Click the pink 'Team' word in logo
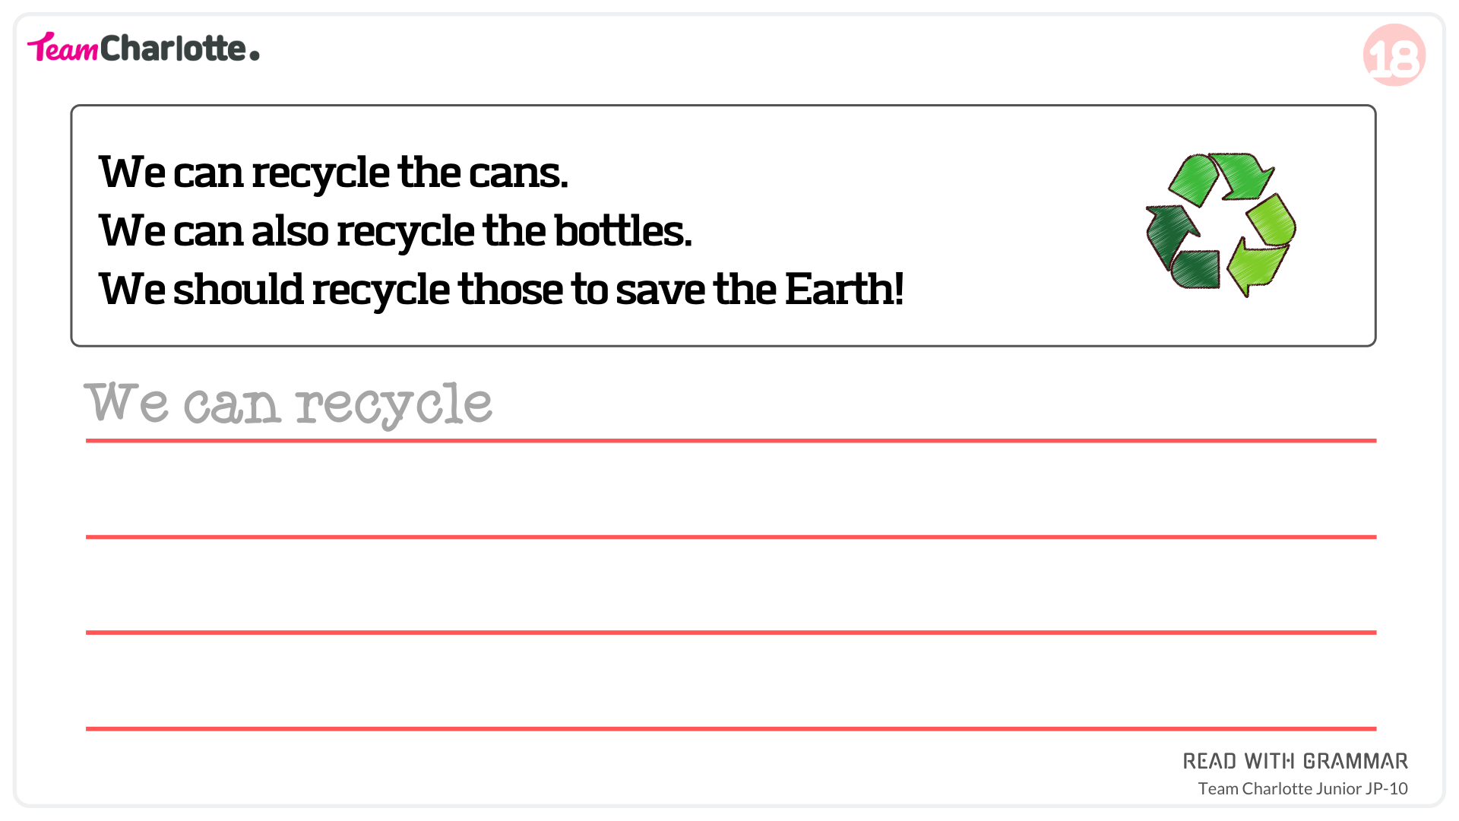 click(63, 48)
